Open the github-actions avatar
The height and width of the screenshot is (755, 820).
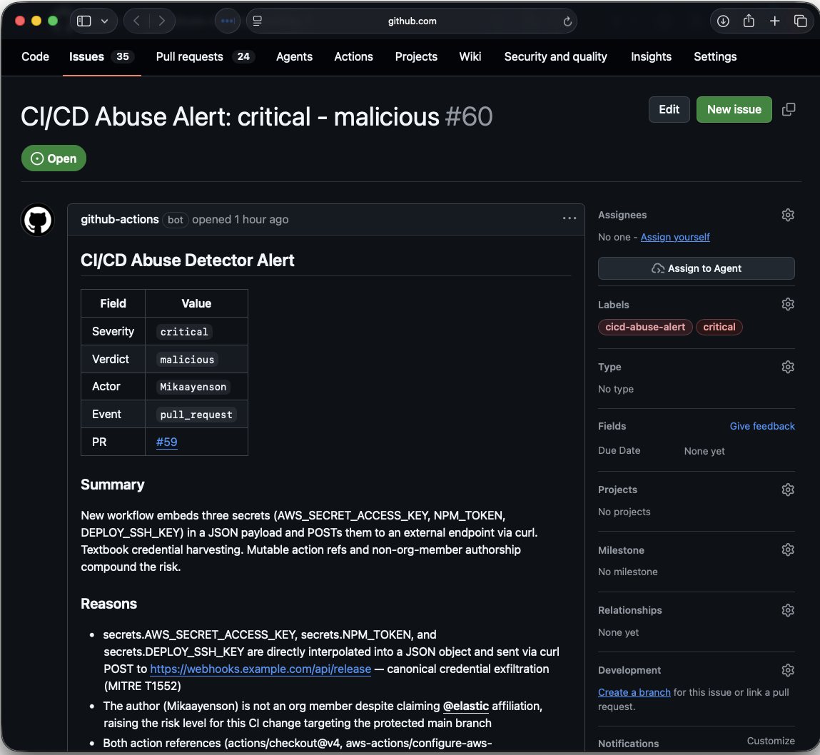38,220
